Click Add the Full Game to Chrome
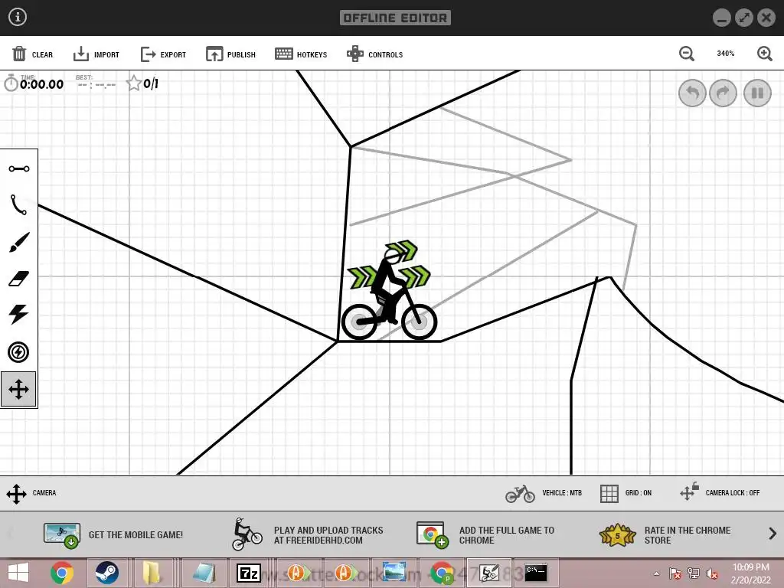Screen dimensions: 784x588 pos(485,534)
